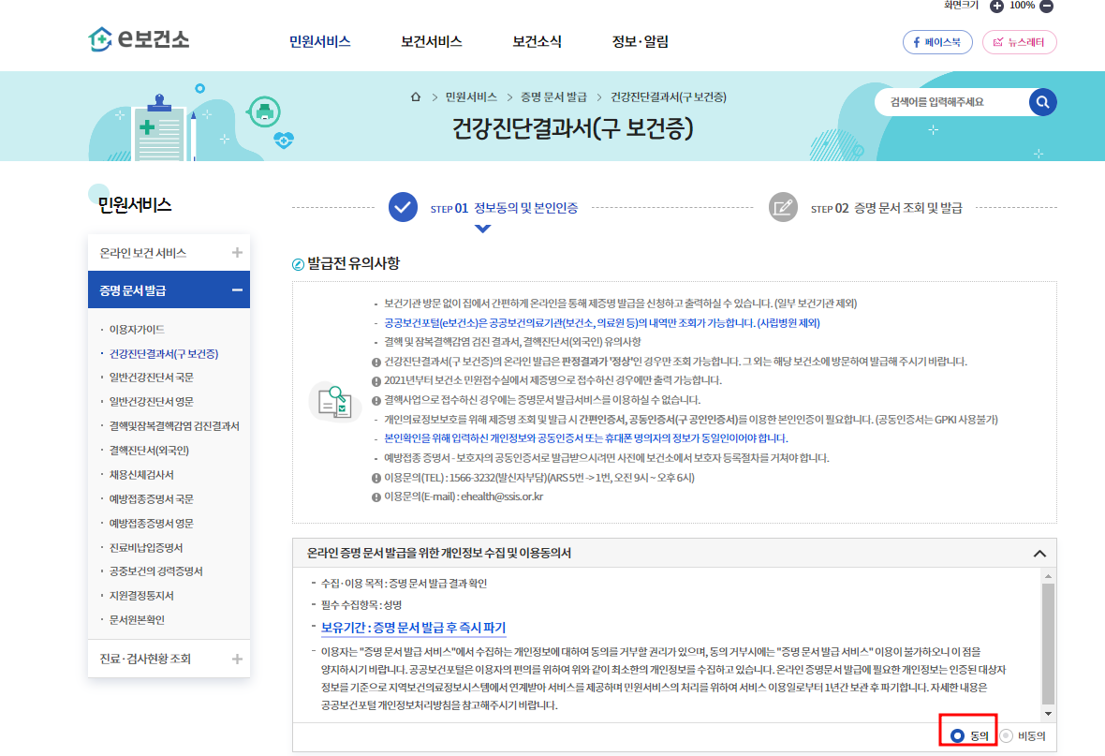Click the STEP 01 blue checkmark icon
Viewport: 1105px width, 756px height.
403,208
